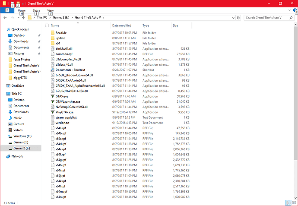Viewport: 298px width, 206px height.
Task: Click the GTA5.exe application icon
Action: point(53,96)
